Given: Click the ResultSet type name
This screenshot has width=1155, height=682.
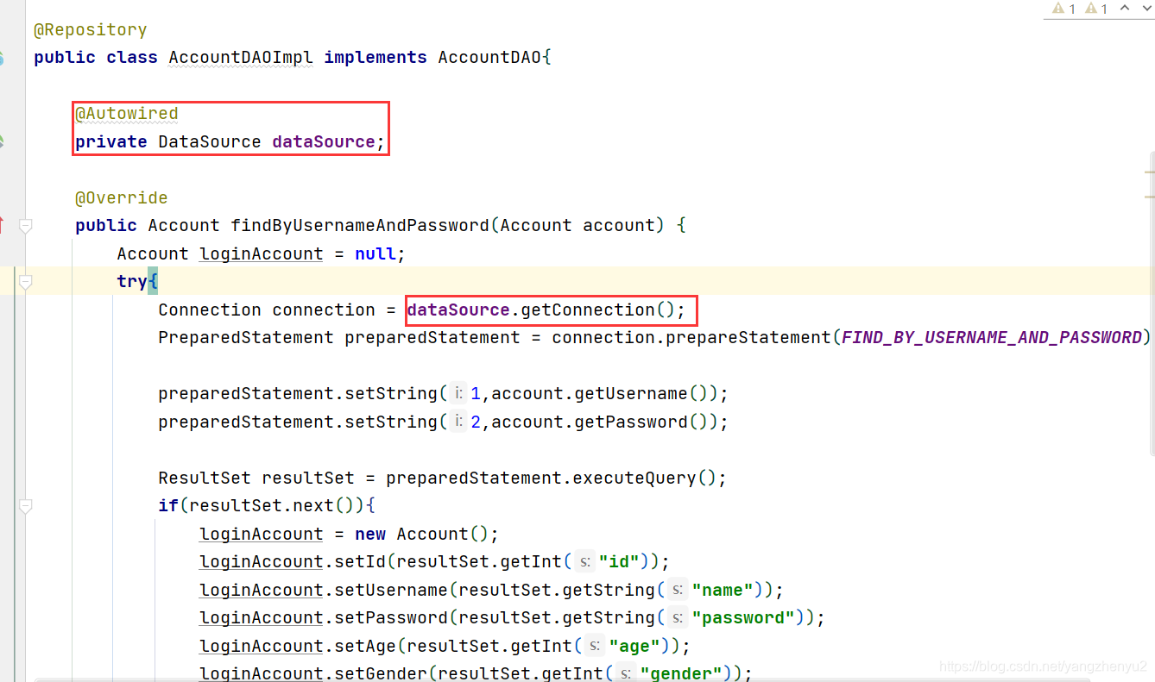Looking at the screenshot, I should pos(205,479).
